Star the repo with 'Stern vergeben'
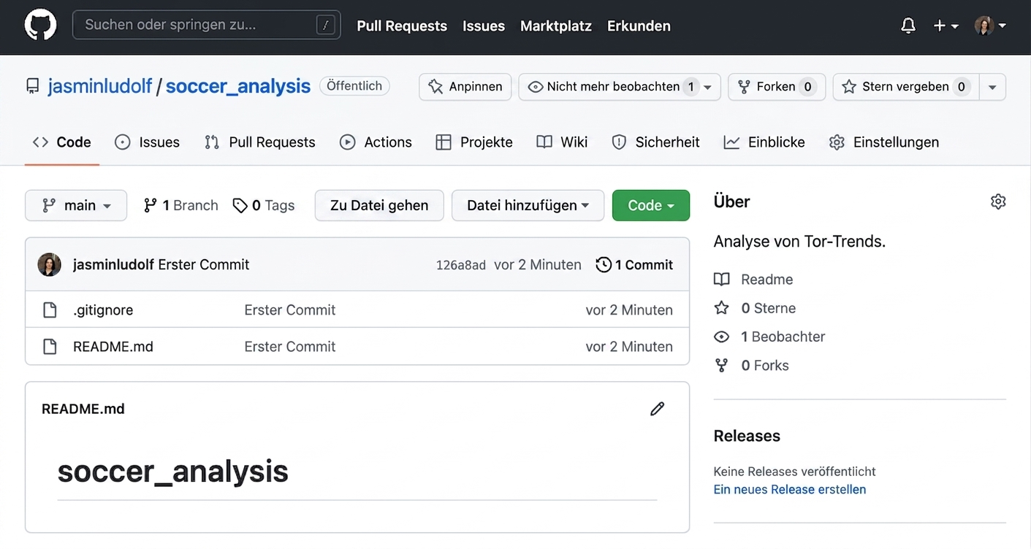 pos(905,87)
